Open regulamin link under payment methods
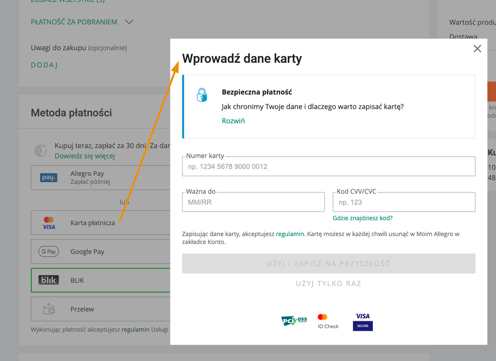The image size is (496, 361). coord(136,329)
